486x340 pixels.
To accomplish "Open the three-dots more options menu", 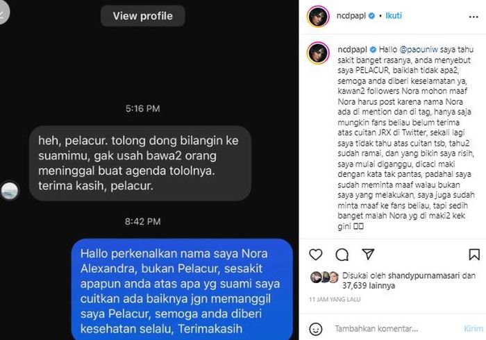I will tap(474, 17).
